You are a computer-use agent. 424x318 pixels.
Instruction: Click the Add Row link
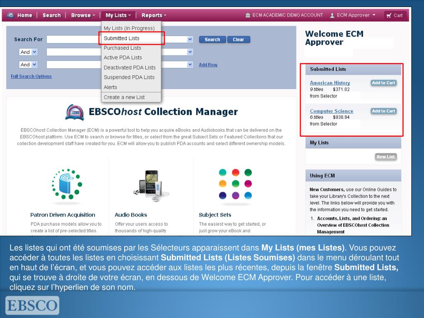point(208,65)
